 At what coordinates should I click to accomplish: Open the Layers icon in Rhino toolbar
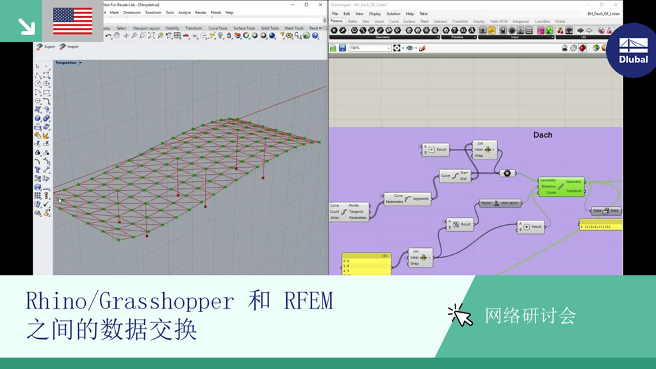[x=237, y=36]
